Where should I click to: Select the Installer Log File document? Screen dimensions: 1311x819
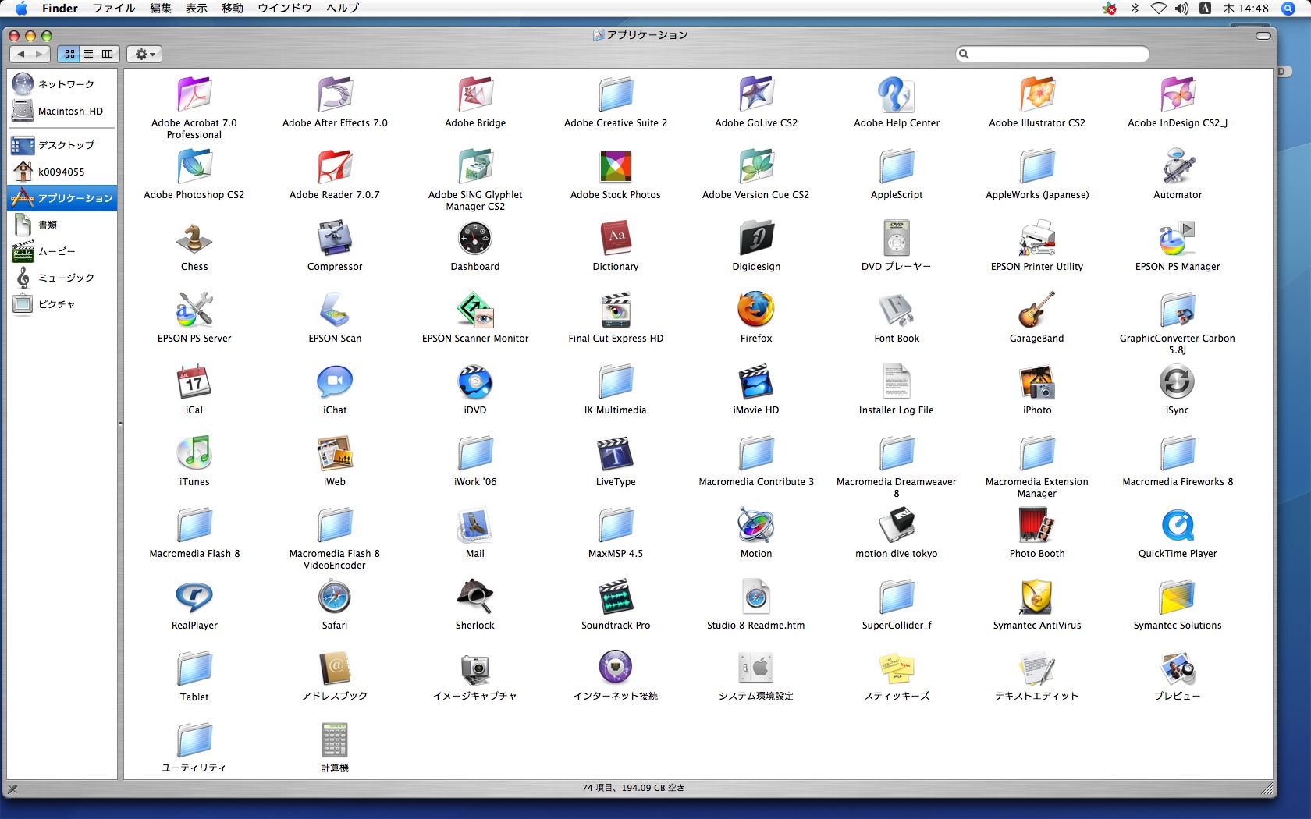tap(897, 382)
